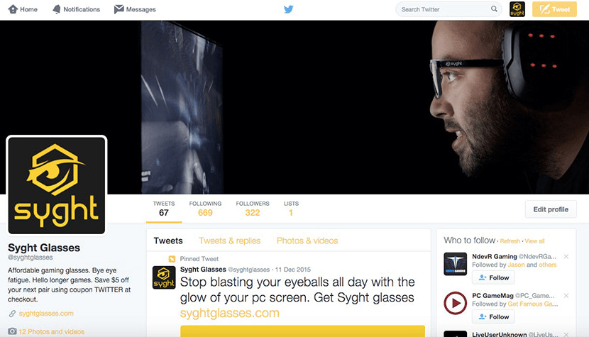Open NdevR Gaming profile name
Viewport: 589px width, 337px height.
pyautogui.click(x=495, y=256)
